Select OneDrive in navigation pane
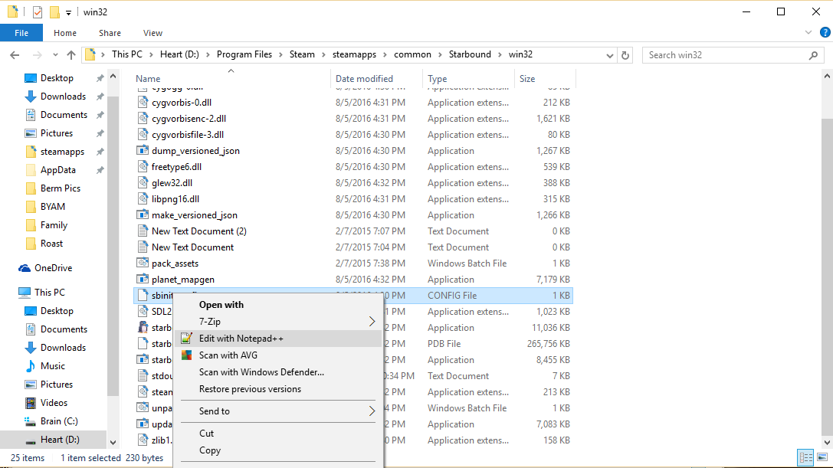This screenshot has width=833, height=468. (53, 268)
